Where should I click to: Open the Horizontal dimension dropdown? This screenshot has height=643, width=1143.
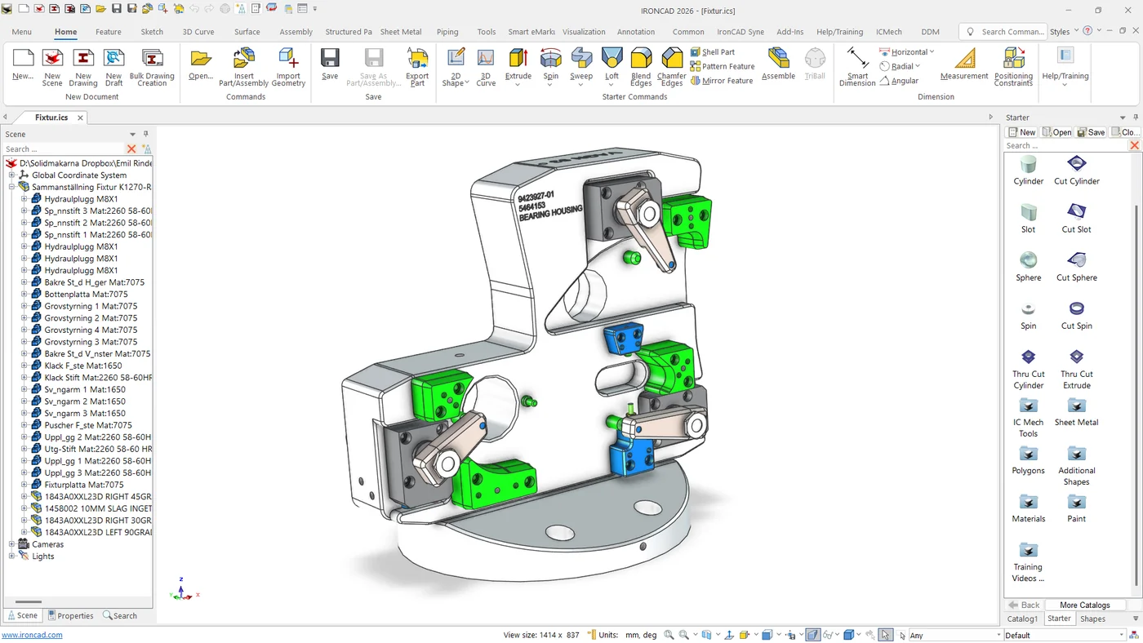(932, 52)
